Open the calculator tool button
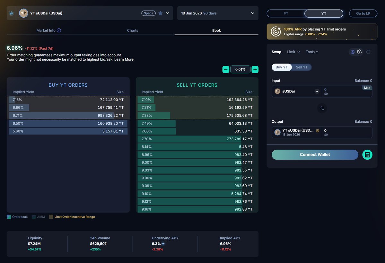Image resolution: width=385 pixels, height=263 pixels. point(367,155)
